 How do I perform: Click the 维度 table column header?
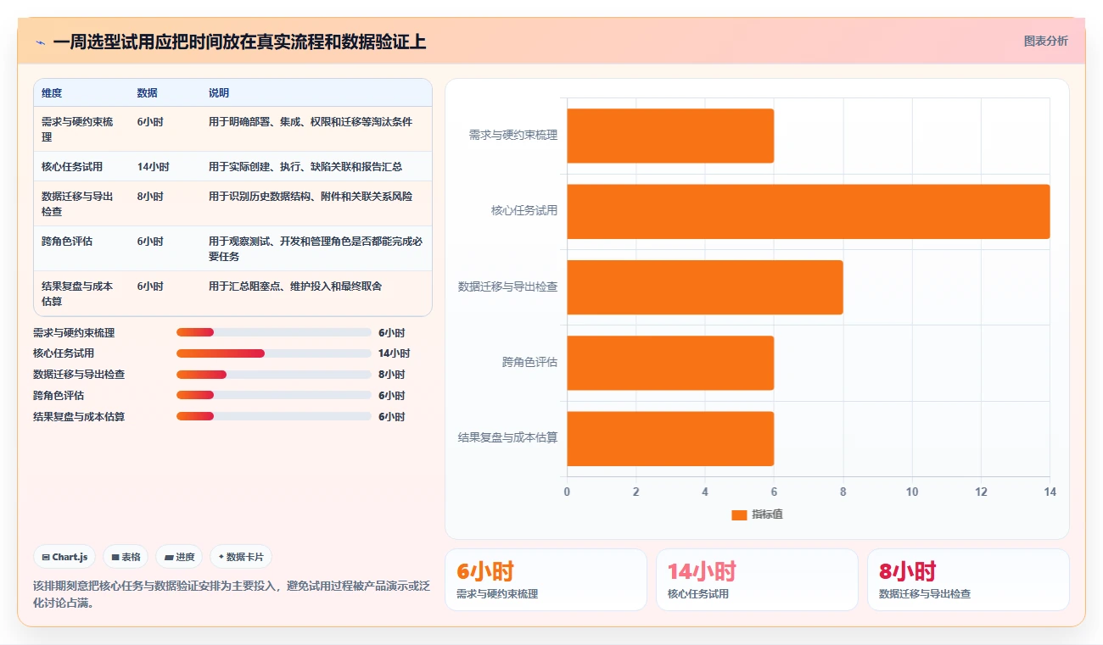tap(52, 93)
